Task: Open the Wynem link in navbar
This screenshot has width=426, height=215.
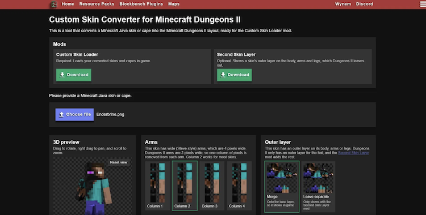Action: [x=343, y=4]
